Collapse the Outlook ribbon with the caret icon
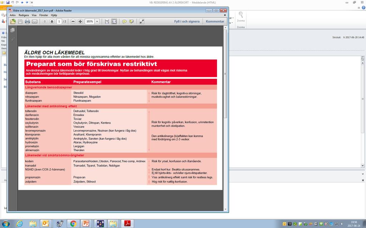366x228 pixels. click(x=359, y=8)
